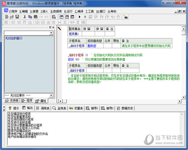Toggle the bottom status panel visibility button
The height and width of the screenshot is (150, 188).
pos(67,17)
